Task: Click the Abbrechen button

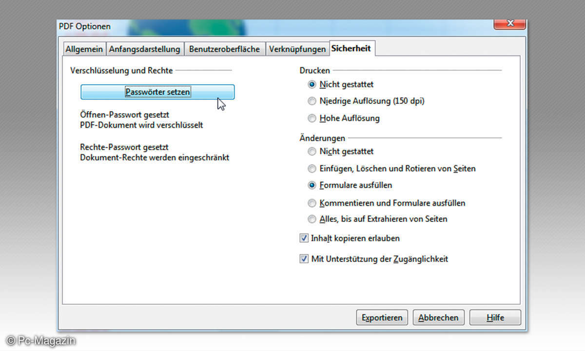Action: [438, 317]
